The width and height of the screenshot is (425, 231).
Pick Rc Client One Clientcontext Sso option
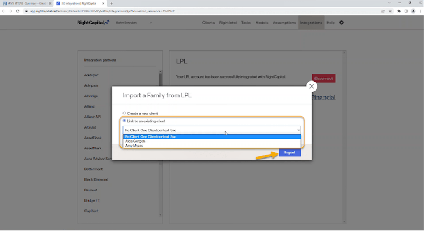tap(150, 136)
